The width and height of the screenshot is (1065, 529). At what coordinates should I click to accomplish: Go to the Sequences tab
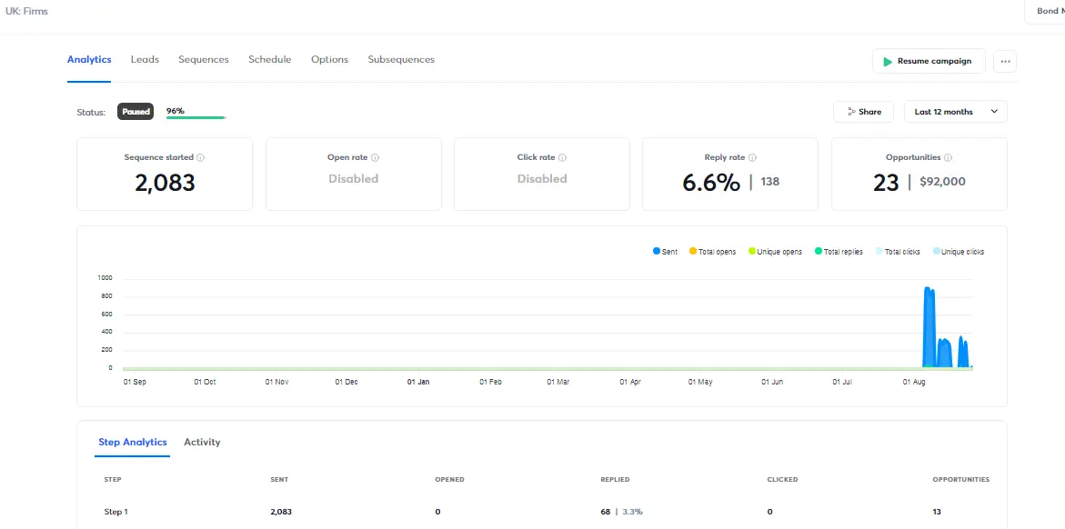[204, 60]
